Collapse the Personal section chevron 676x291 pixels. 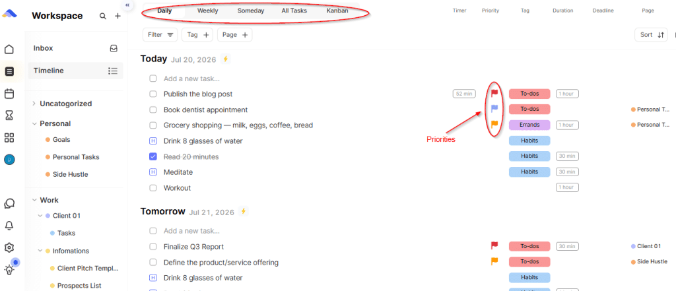34,124
